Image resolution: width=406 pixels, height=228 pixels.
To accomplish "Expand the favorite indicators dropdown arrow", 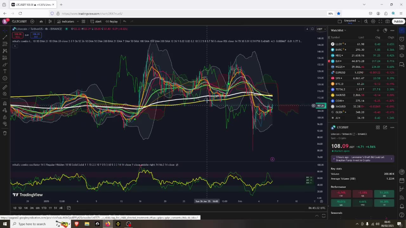I will point(78,21).
